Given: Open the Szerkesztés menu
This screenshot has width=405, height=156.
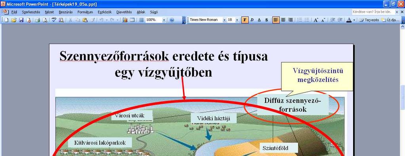Looking at the screenshot, I should coord(31,12).
